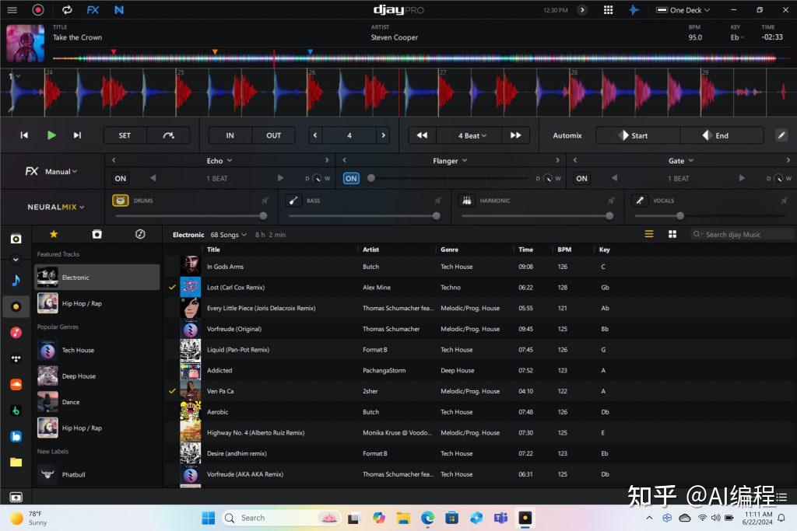
Task: Increase loop length with right arrow
Action: click(x=383, y=135)
